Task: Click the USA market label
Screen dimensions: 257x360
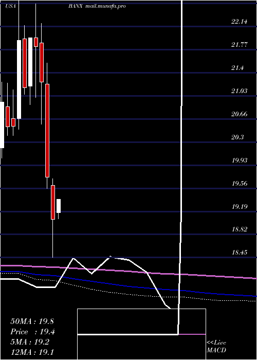Action: [x=10, y=6]
